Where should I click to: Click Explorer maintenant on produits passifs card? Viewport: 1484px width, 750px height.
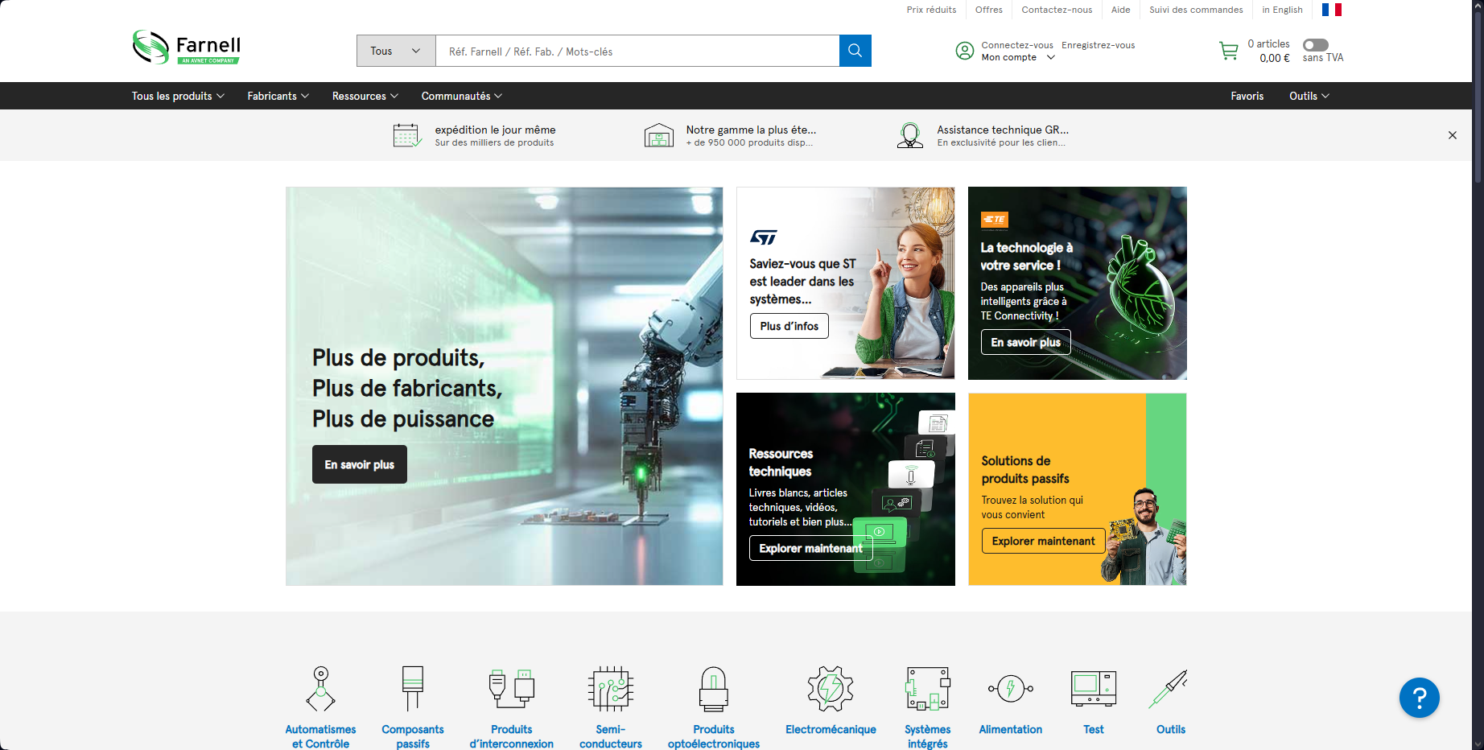click(1044, 541)
